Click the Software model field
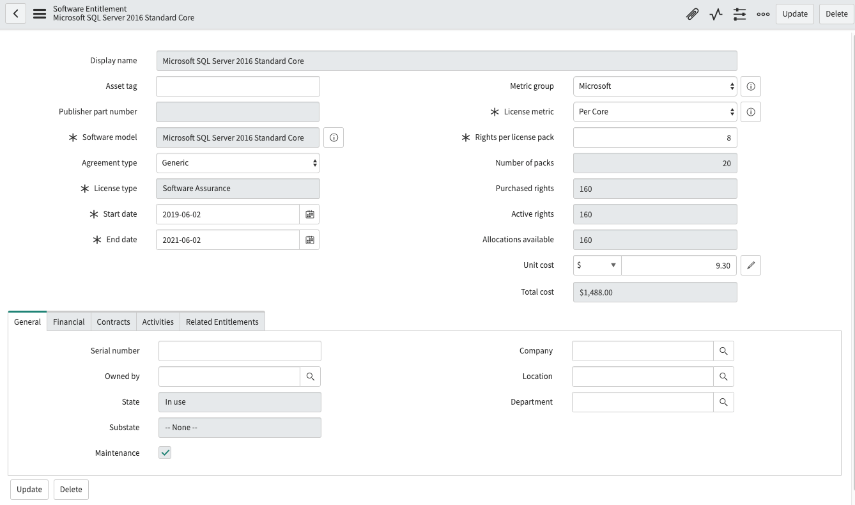This screenshot has height=505, width=855. [x=238, y=137]
